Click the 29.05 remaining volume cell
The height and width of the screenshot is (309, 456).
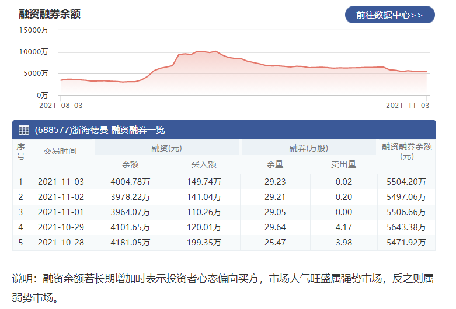point(275,212)
